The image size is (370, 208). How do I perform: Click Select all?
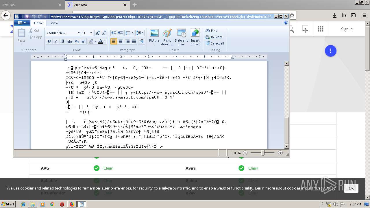[215, 43]
